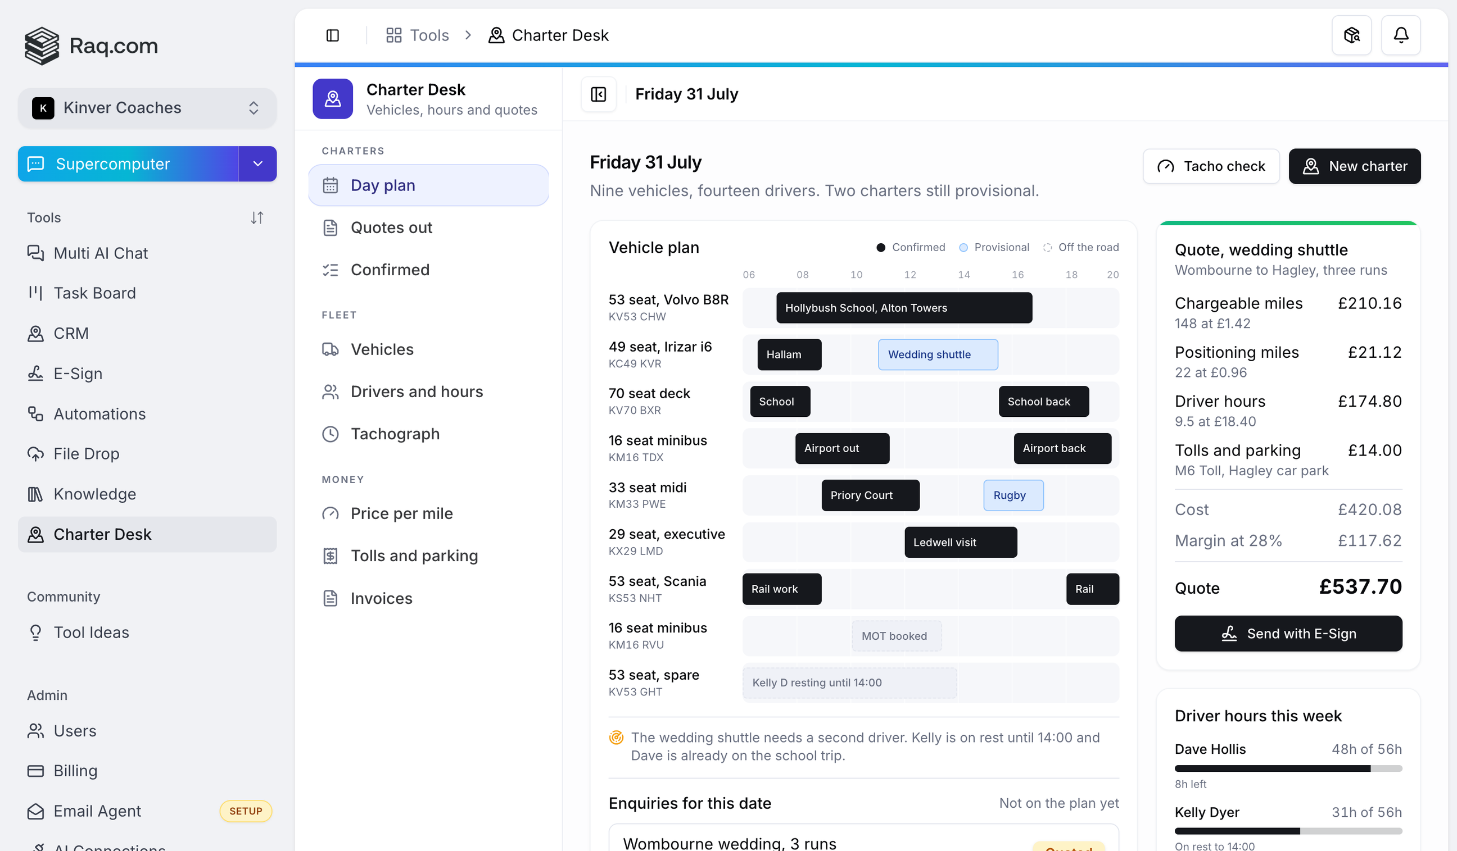
Task: Open the package cube icon in top bar
Action: coord(1351,35)
